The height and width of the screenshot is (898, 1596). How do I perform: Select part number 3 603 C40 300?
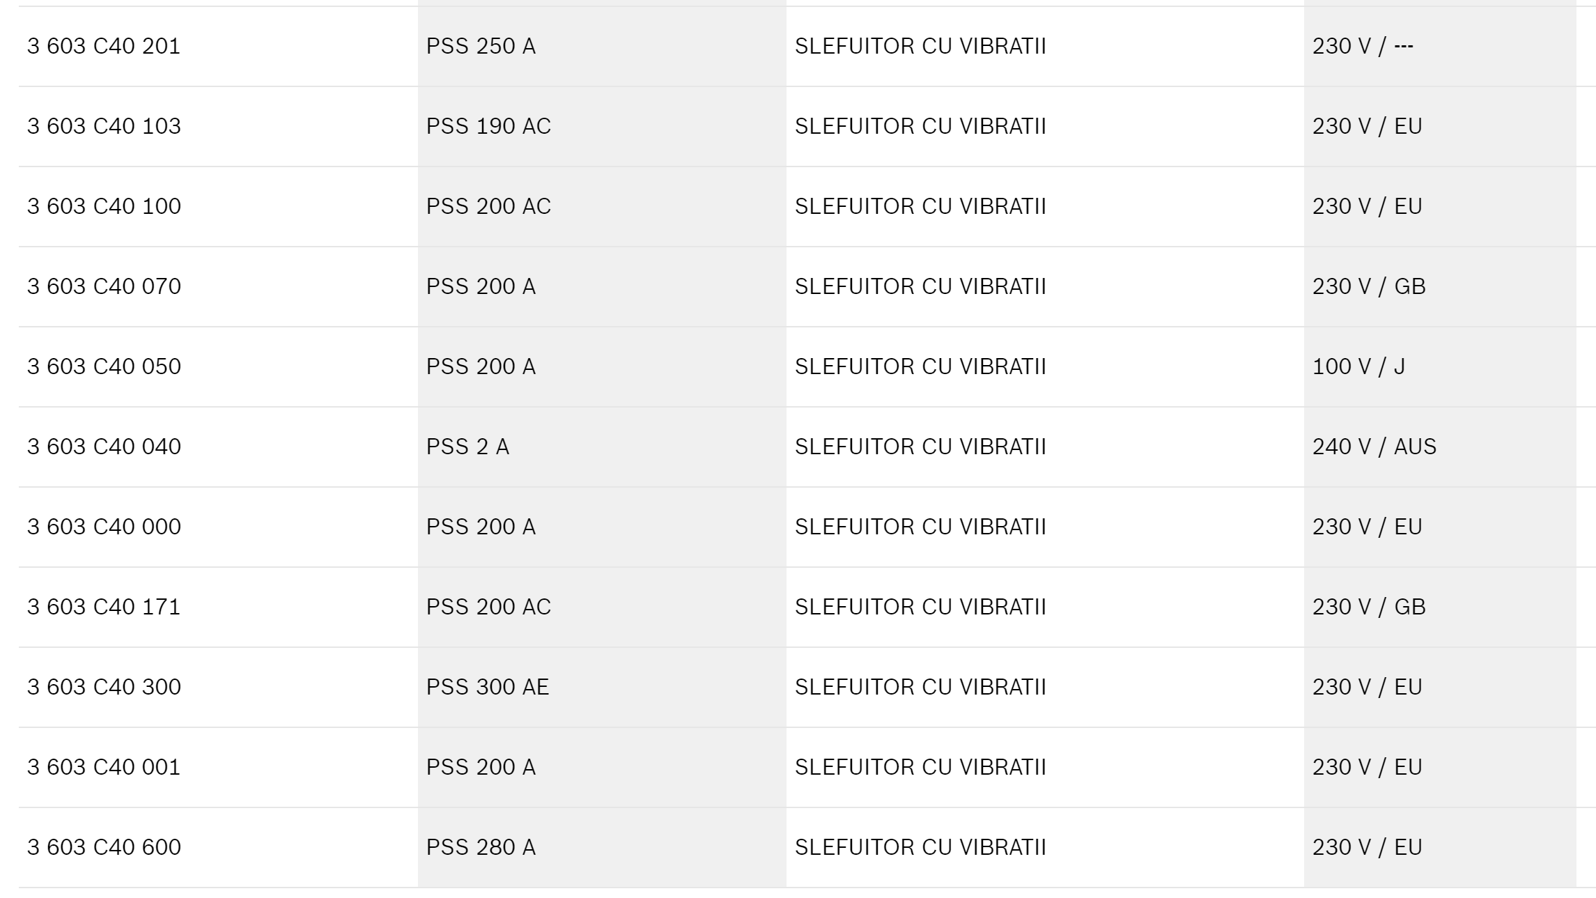coord(104,687)
